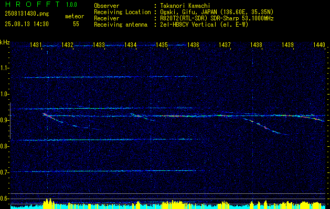Click the Receiving antenna field label
The image size is (330, 209).
click(x=121, y=25)
